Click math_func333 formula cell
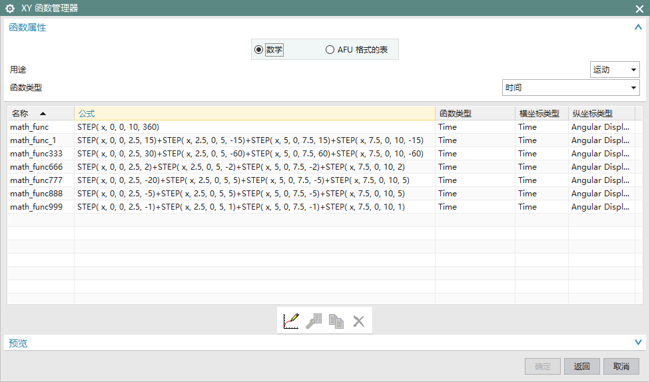The height and width of the screenshot is (382, 650). [254, 154]
